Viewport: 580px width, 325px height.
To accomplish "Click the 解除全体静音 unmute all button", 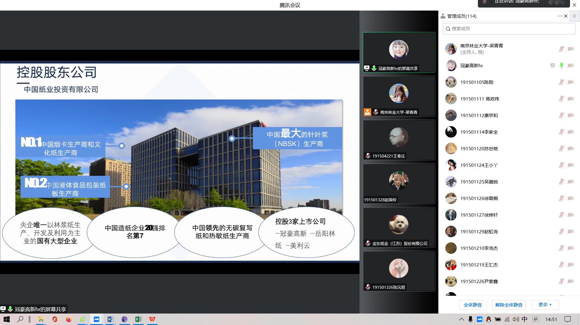I will tap(509, 305).
